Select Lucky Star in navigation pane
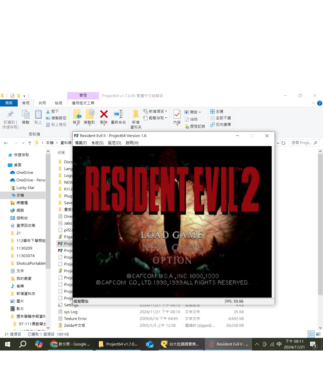This screenshot has height=376, width=323. pos(25,188)
